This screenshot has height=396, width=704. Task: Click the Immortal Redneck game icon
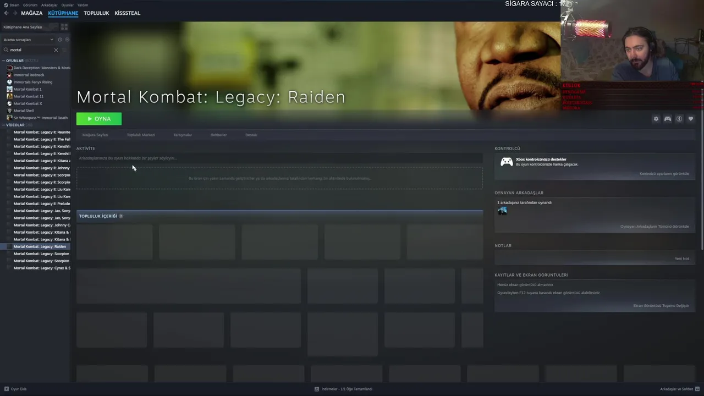pos(9,75)
